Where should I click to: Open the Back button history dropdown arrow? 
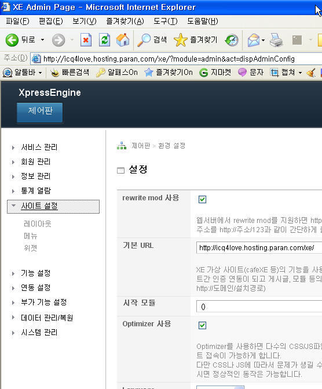pyautogui.click(x=43, y=39)
